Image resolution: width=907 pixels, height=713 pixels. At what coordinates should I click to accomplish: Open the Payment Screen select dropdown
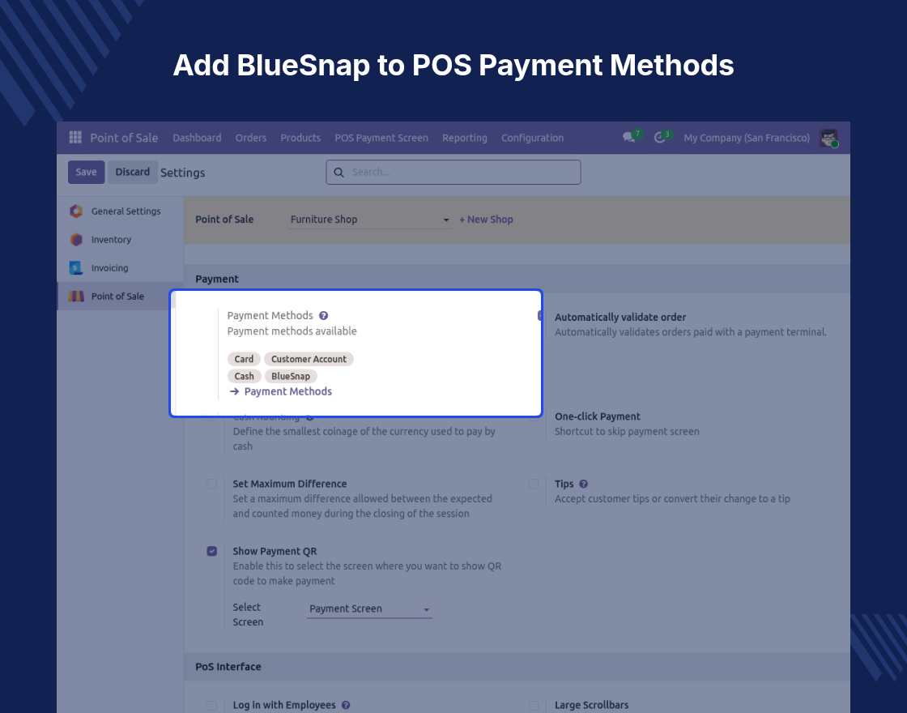pos(369,608)
